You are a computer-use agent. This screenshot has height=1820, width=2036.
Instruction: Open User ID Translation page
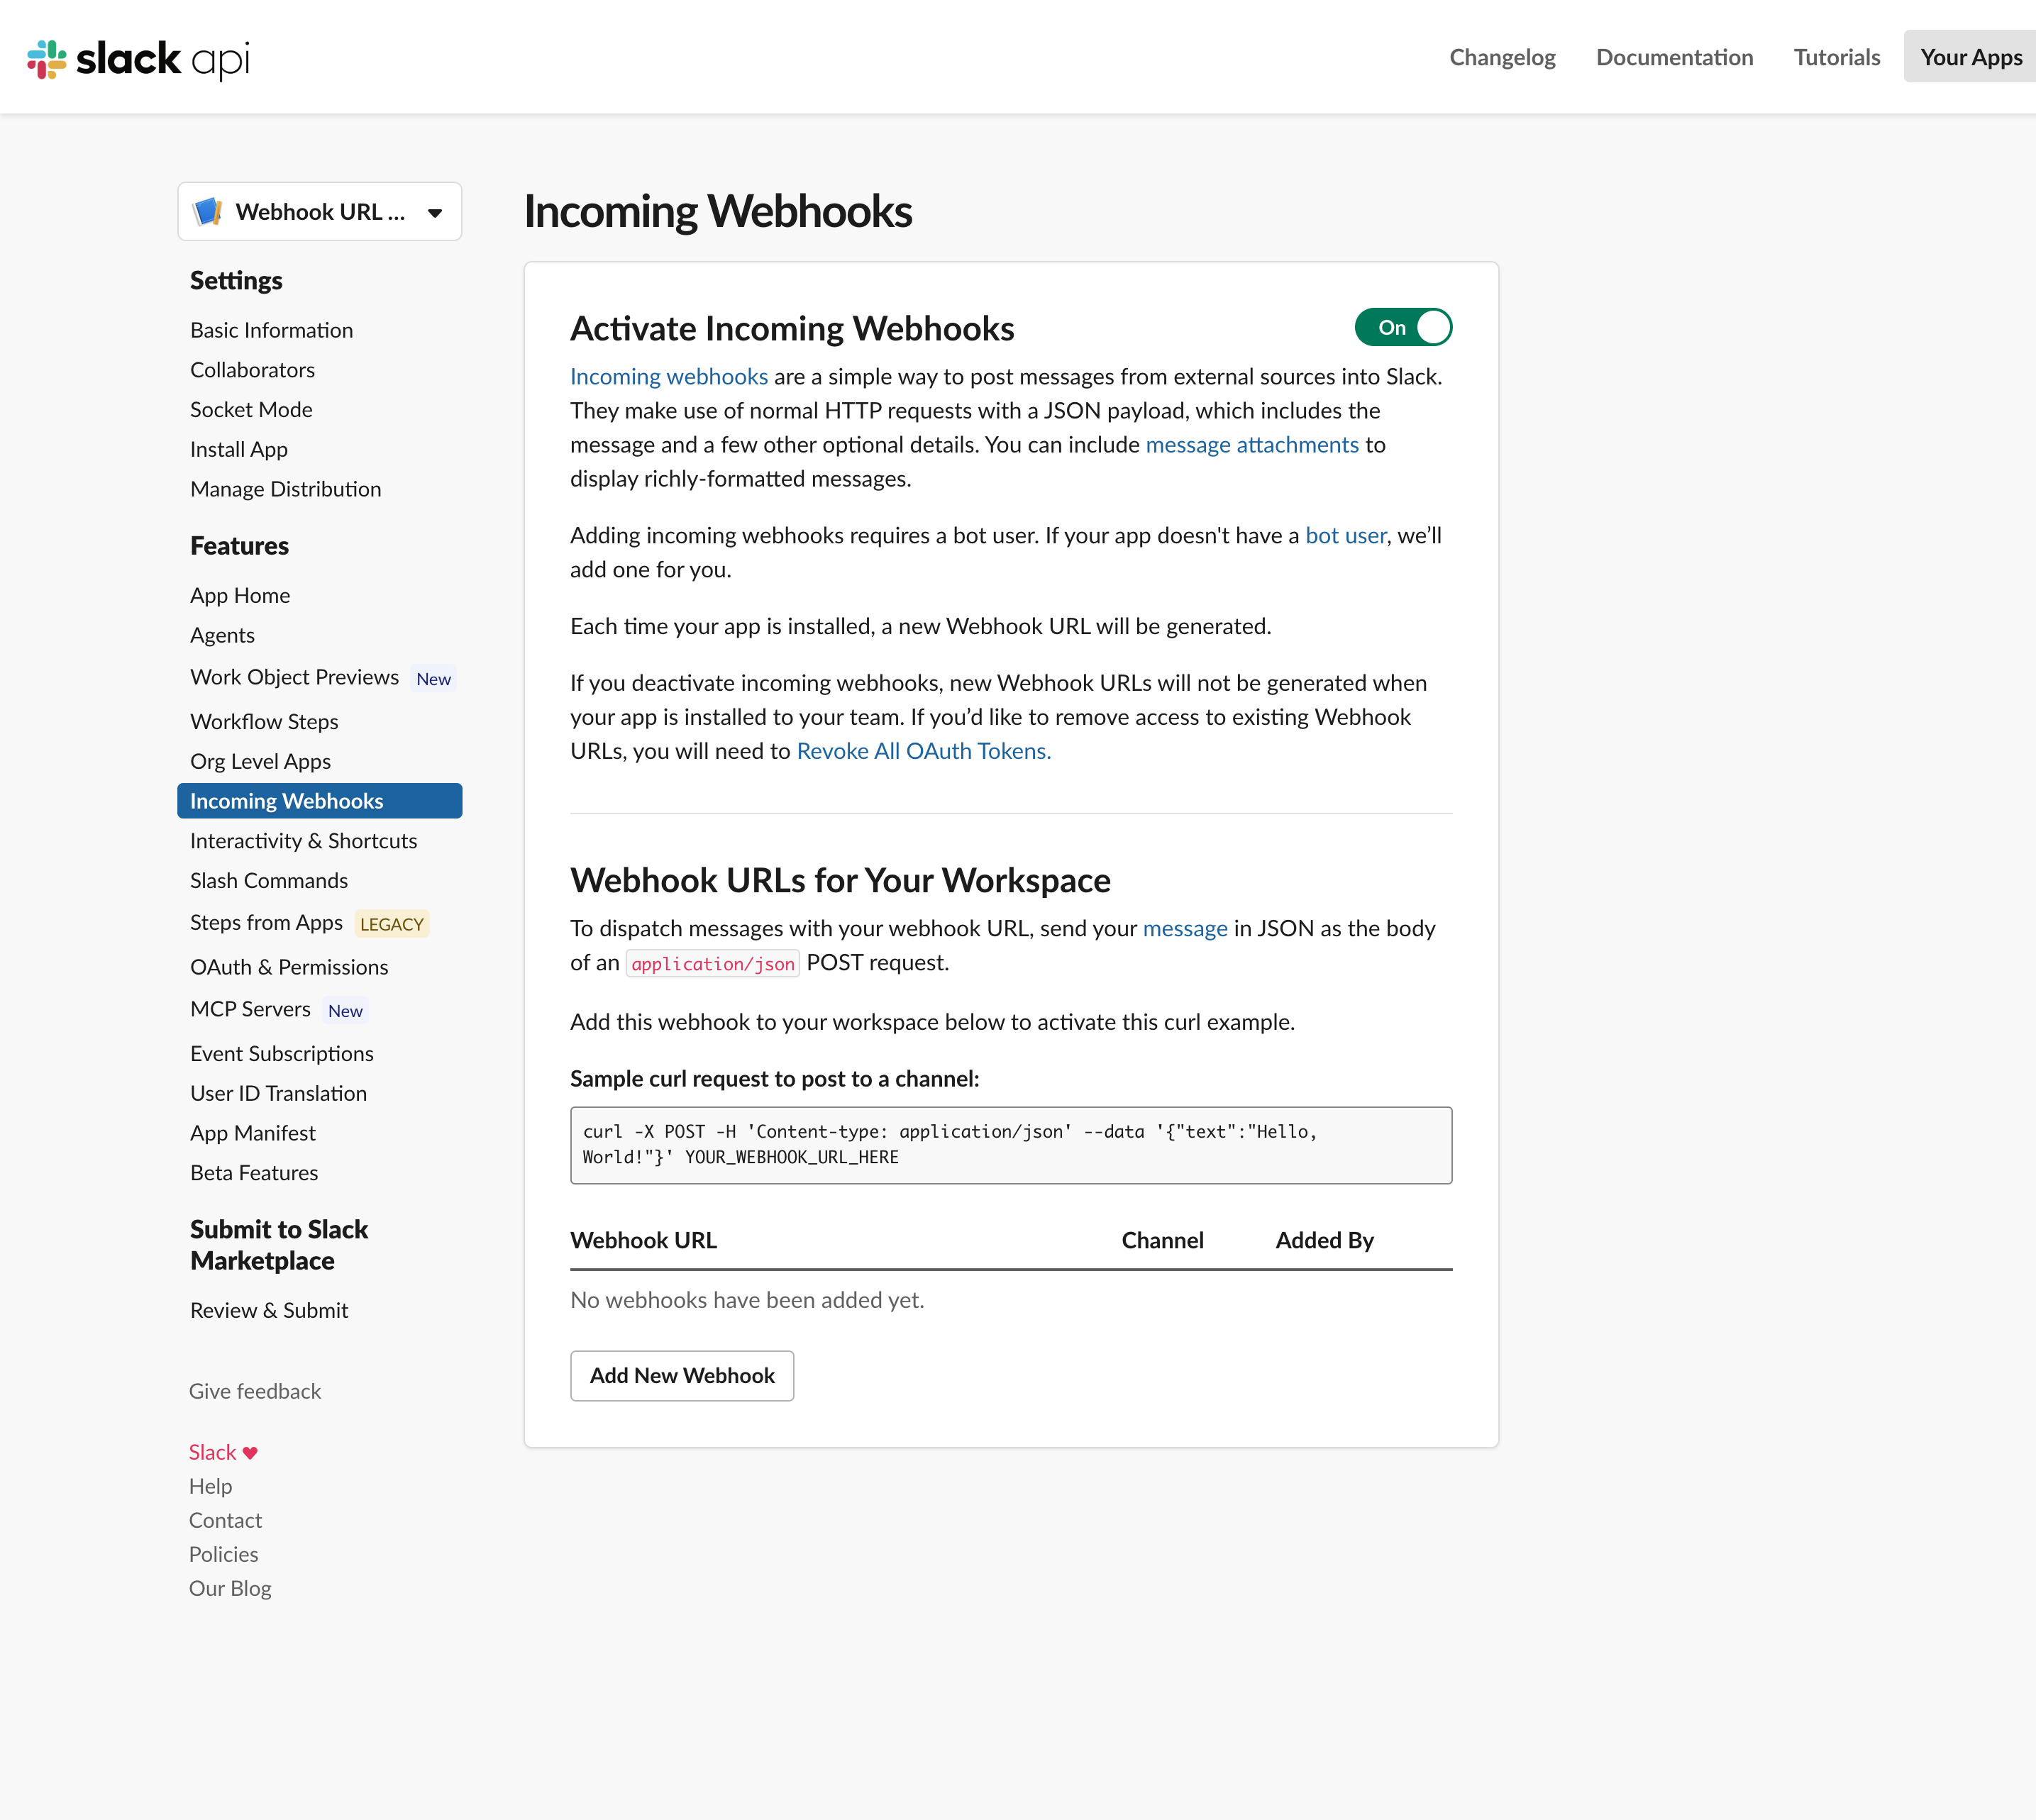tap(278, 1094)
